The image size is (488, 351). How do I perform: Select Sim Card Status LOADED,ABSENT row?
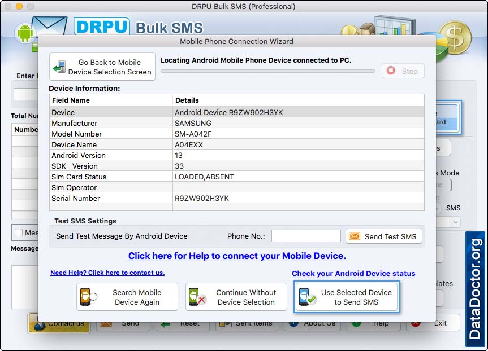tap(236, 177)
